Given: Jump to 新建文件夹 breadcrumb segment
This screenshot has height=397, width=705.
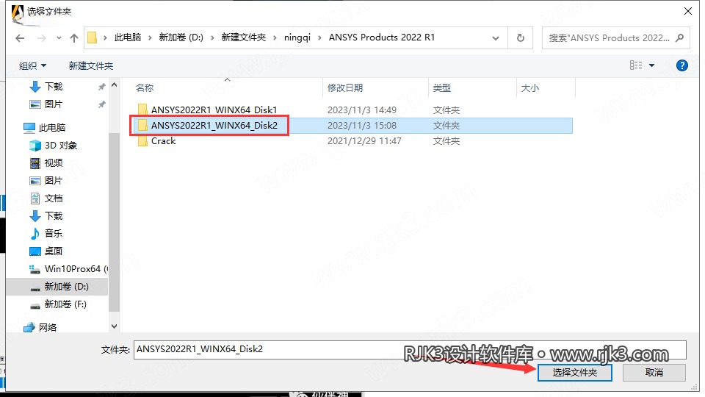Looking at the screenshot, I should (243, 37).
